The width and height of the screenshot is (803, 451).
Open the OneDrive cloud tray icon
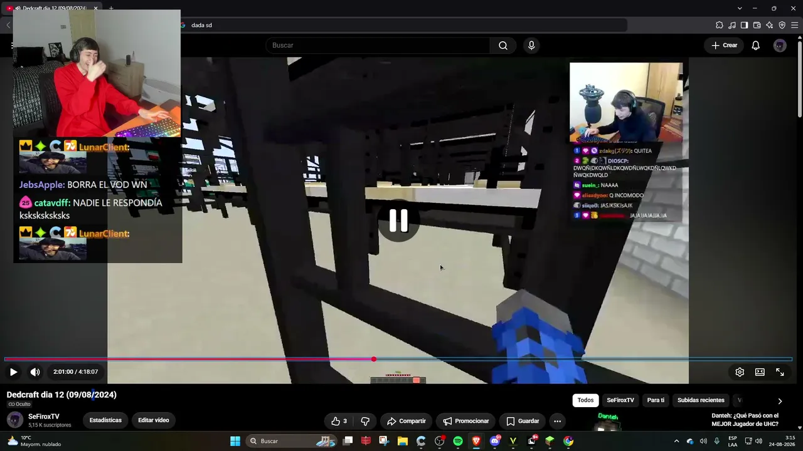690,441
